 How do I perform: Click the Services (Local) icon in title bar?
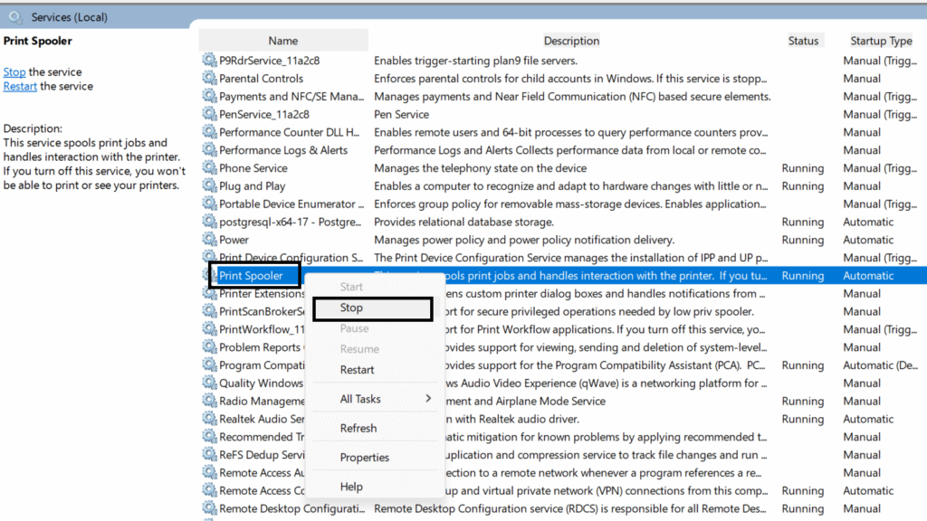pyautogui.click(x=14, y=16)
